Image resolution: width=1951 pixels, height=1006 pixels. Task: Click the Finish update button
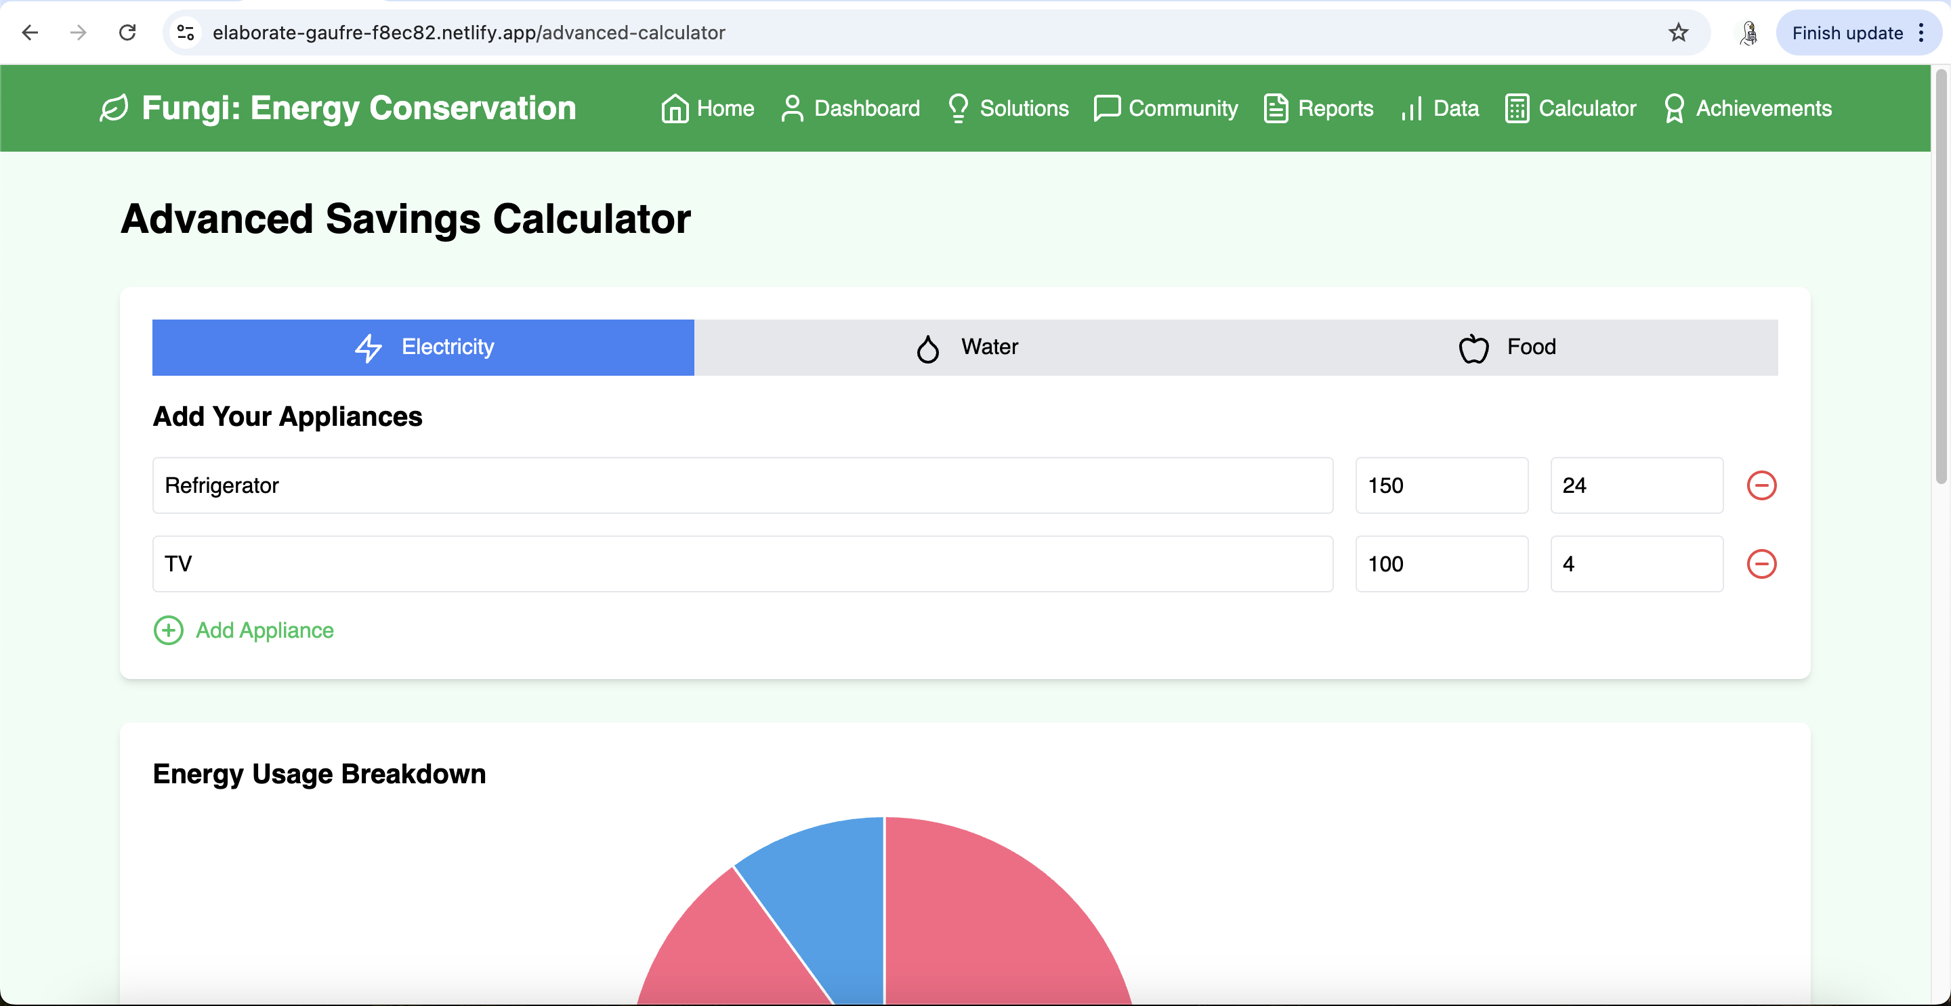pyautogui.click(x=1847, y=32)
